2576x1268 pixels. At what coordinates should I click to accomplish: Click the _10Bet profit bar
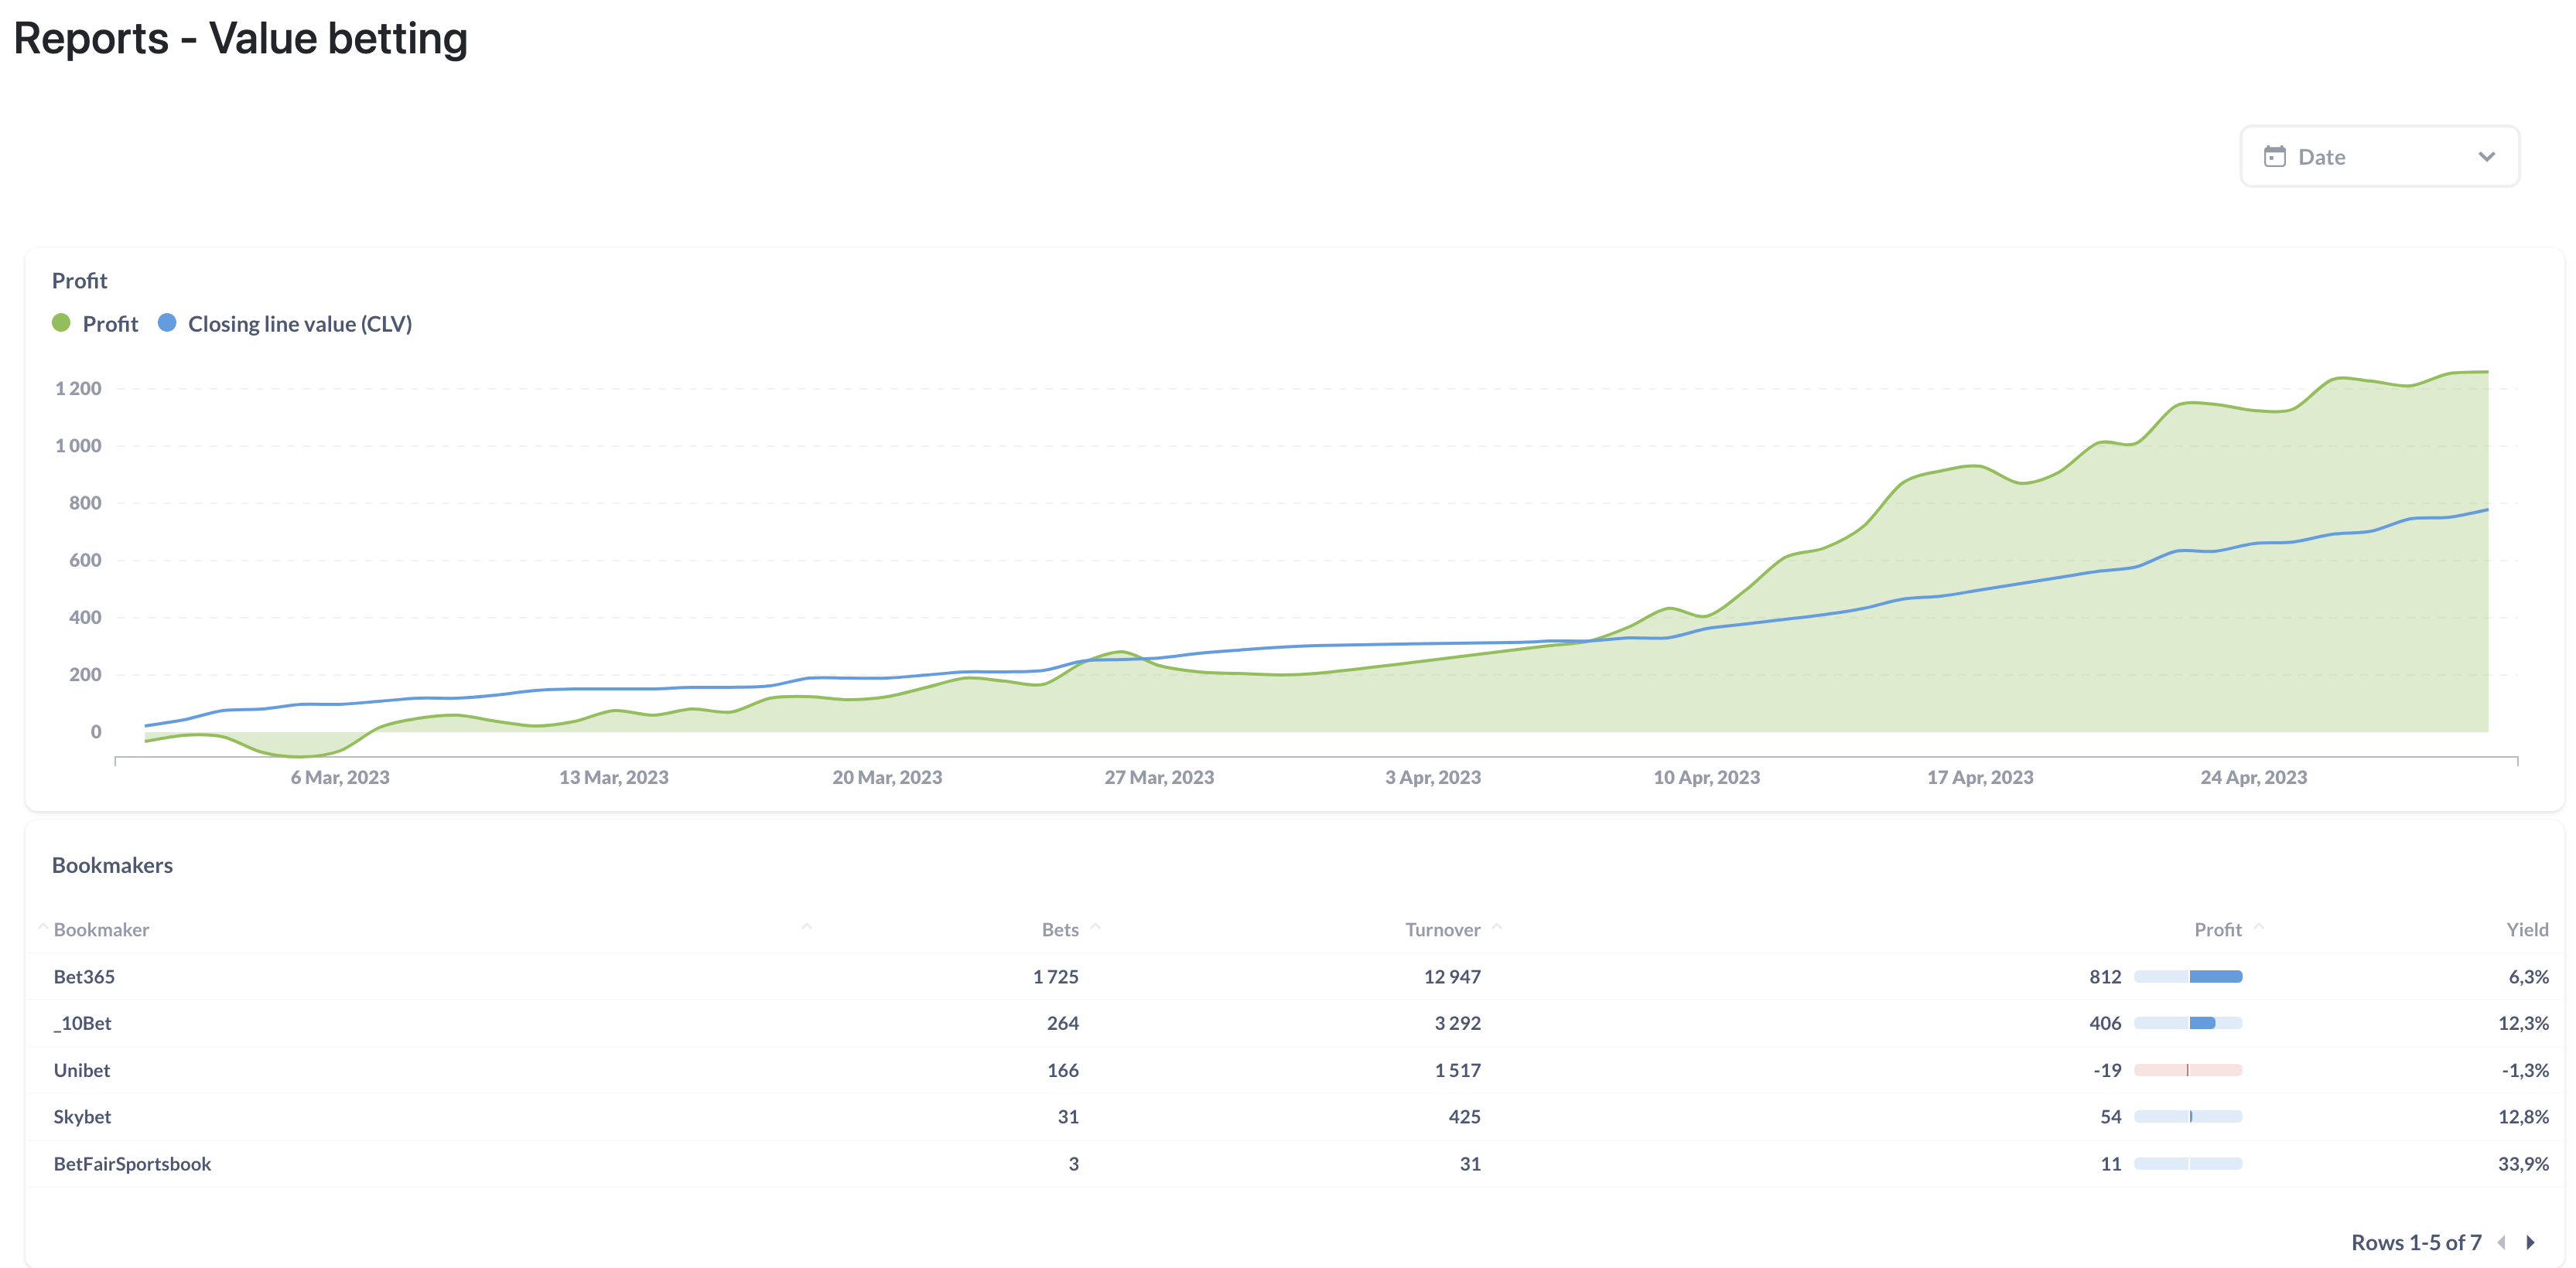(x=2188, y=1023)
